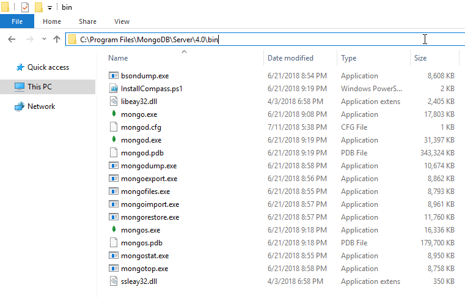Select Quick access in navigation pane
Image resolution: width=465 pixels, height=298 pixels.
click(48, 67)
